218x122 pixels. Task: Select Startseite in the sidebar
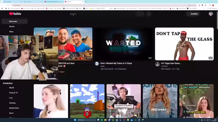(x=14, y=21)
